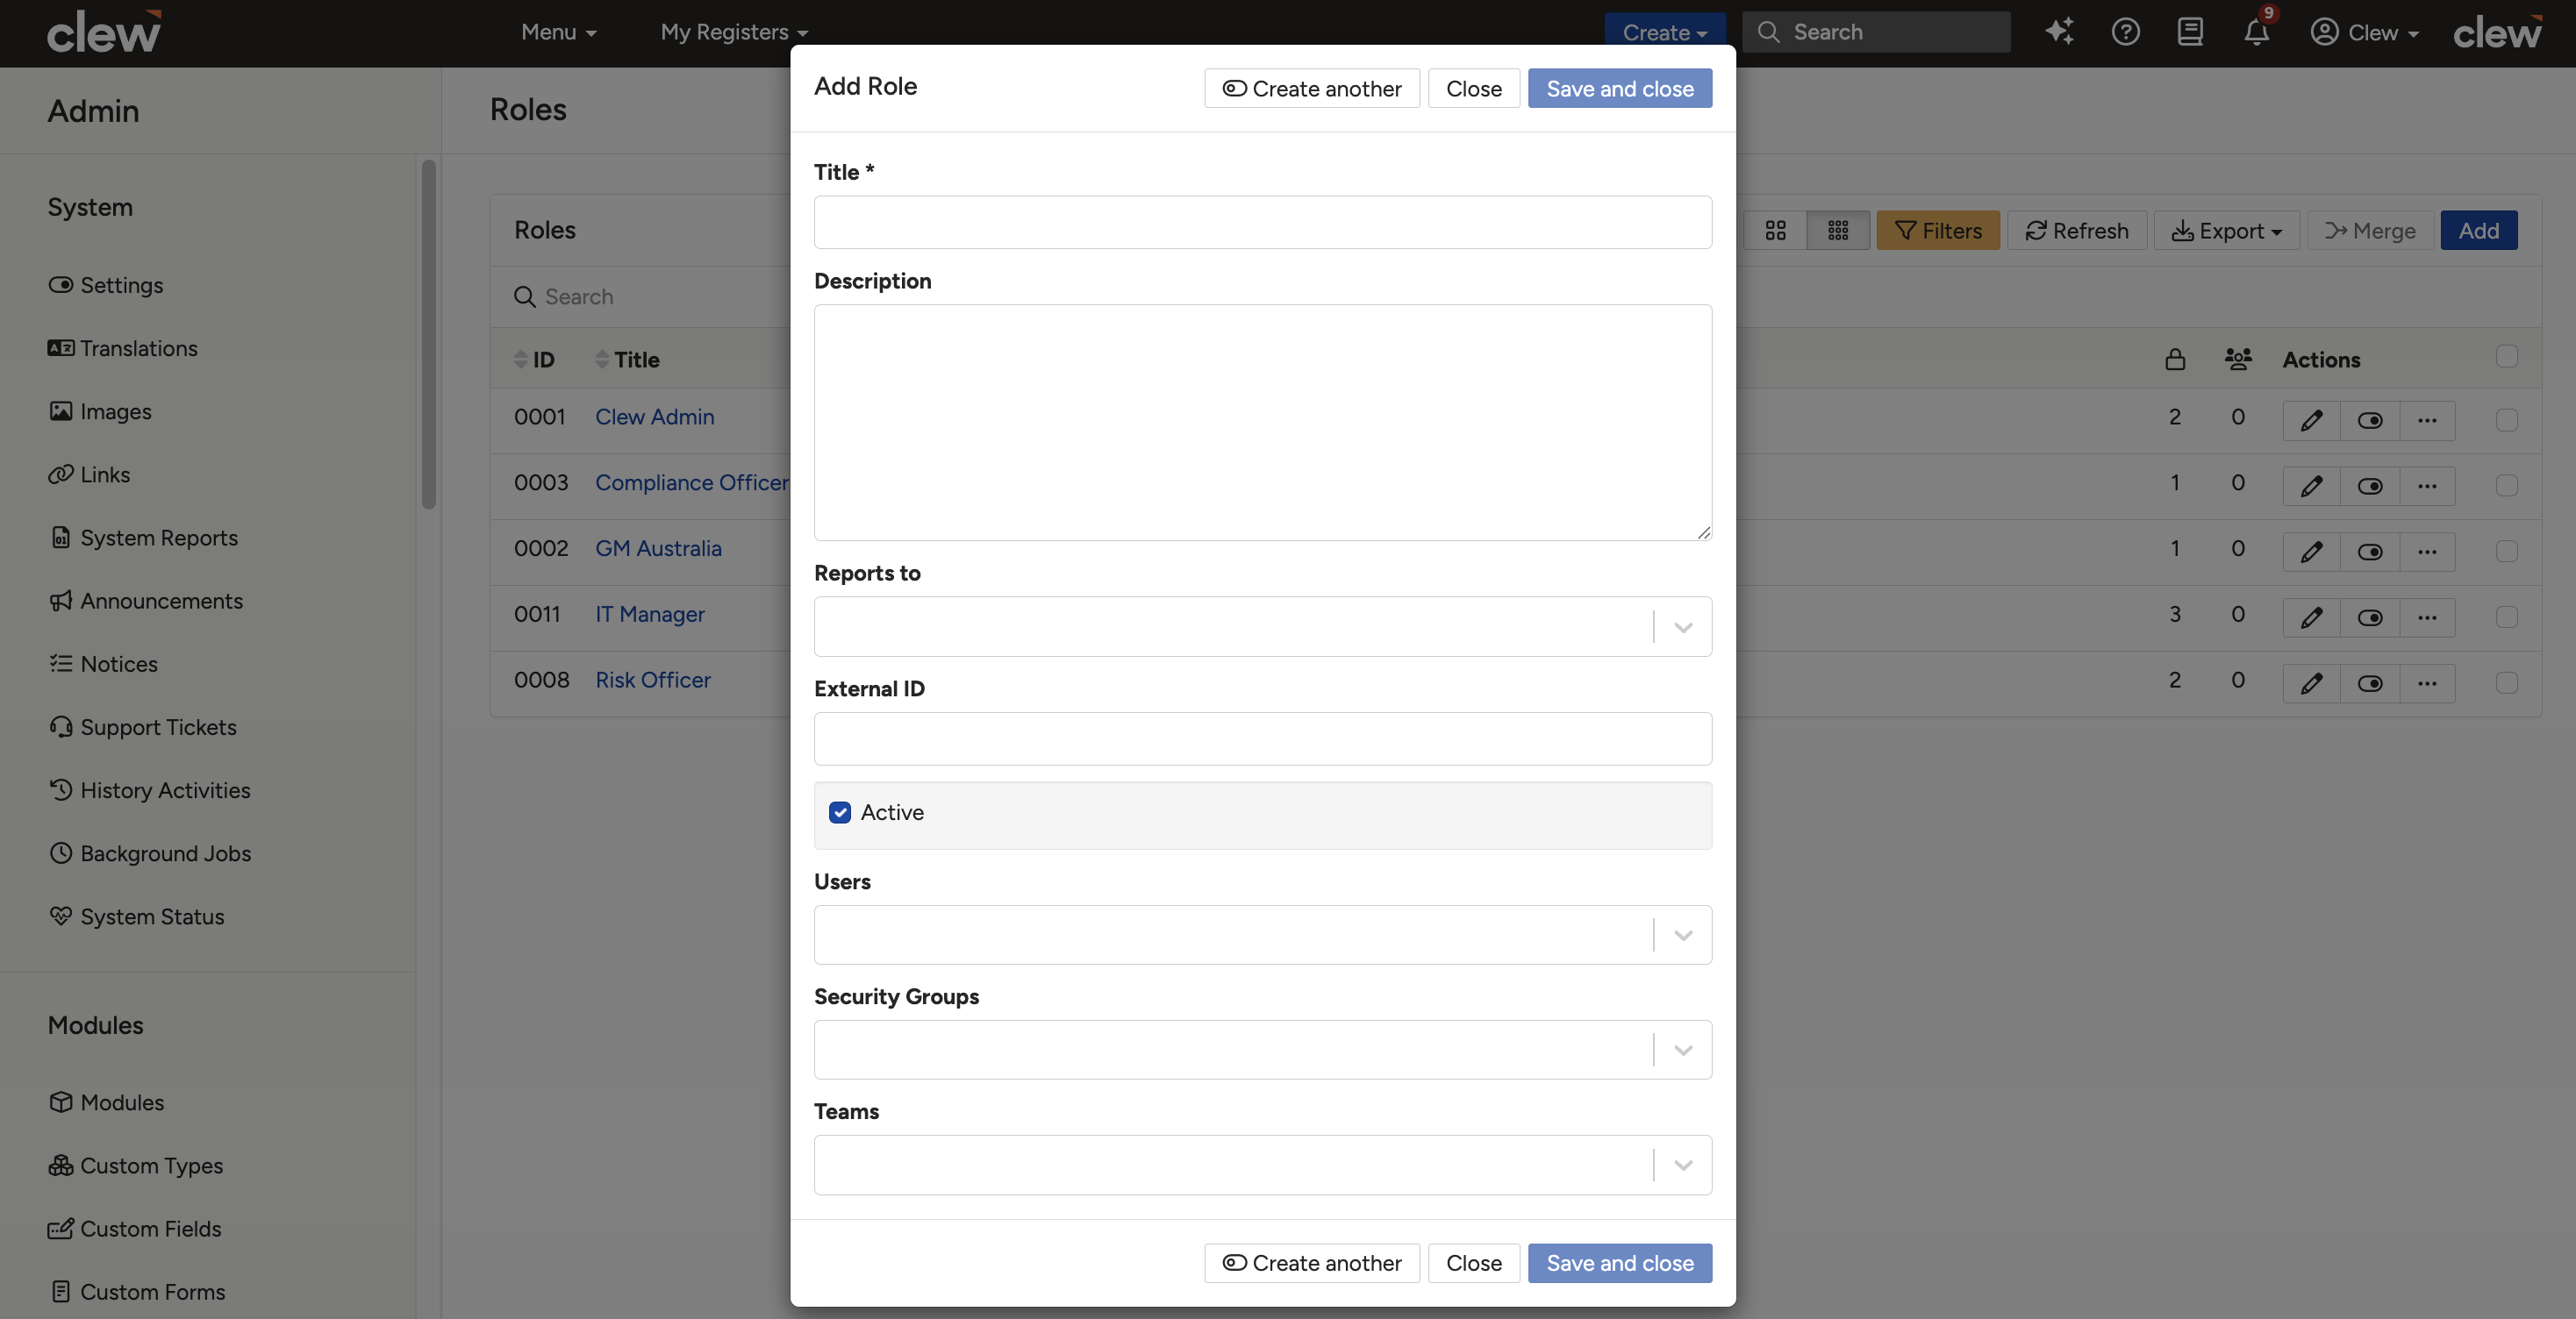Sort roles by Title column

click(x=627, y=360)
